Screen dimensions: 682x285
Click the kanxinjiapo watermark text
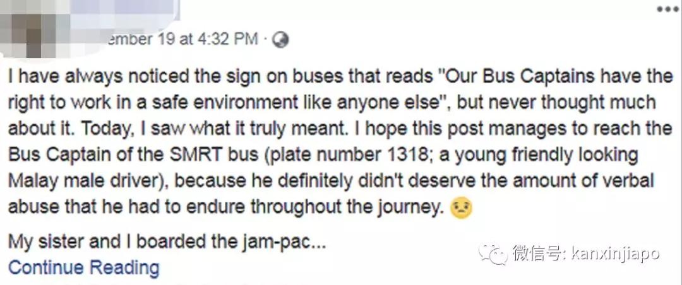(614, 254)
